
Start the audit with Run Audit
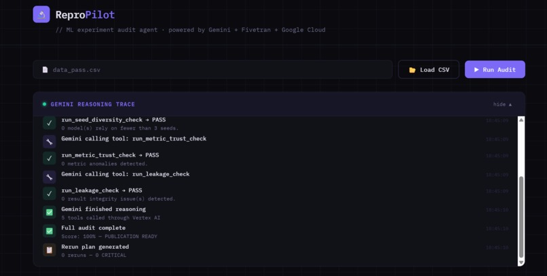(495, 69)
